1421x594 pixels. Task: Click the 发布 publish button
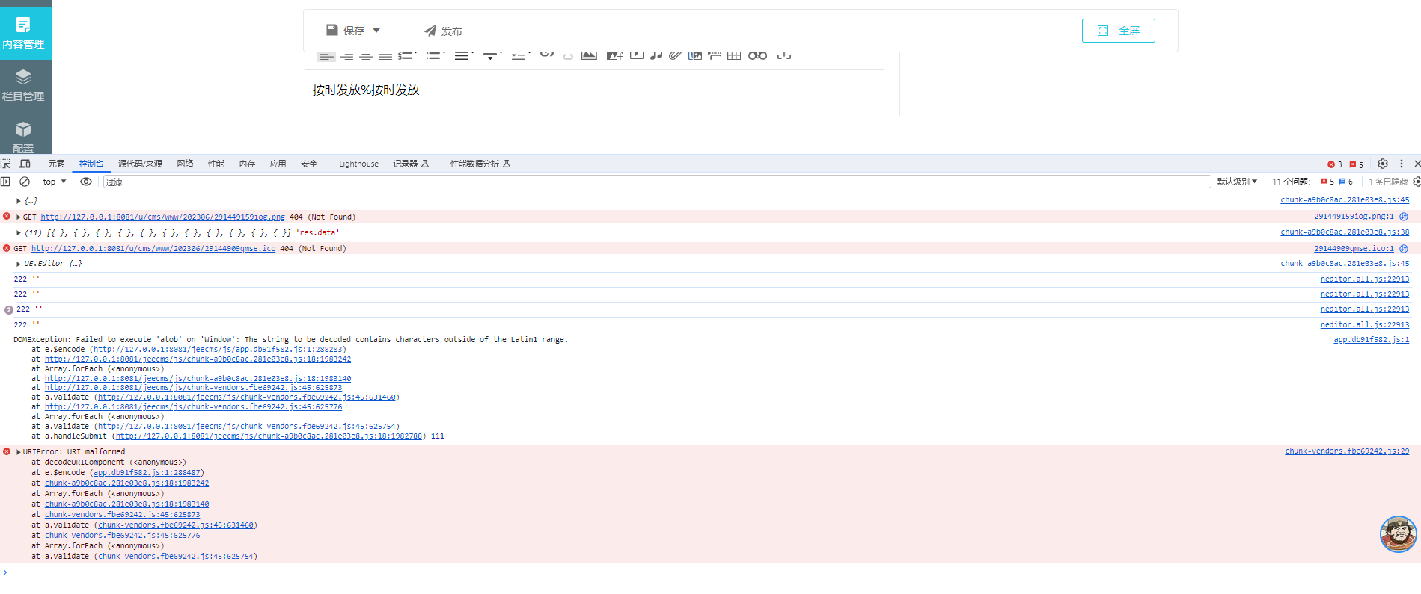click(443, 31)
